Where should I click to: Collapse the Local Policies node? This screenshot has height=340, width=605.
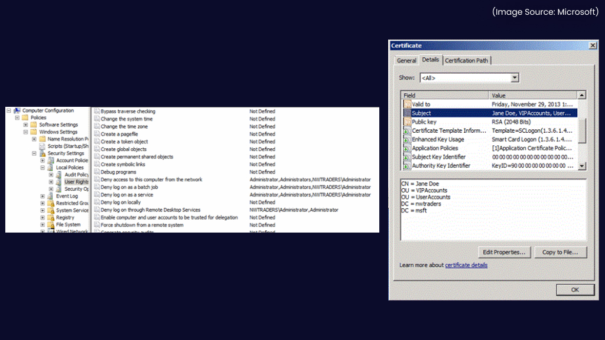click(43, 168)
